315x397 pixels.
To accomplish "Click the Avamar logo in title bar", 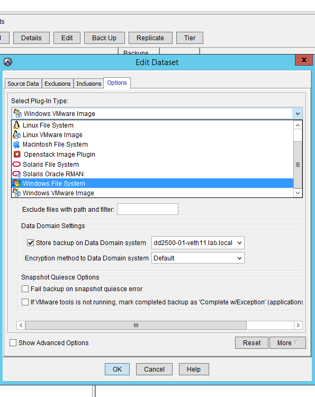I will coord(8,62).
